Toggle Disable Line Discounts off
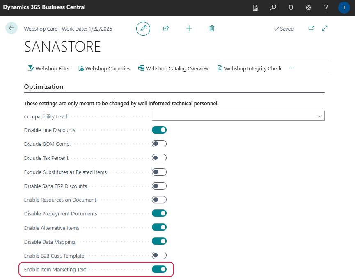 click(x=159, y=130)
